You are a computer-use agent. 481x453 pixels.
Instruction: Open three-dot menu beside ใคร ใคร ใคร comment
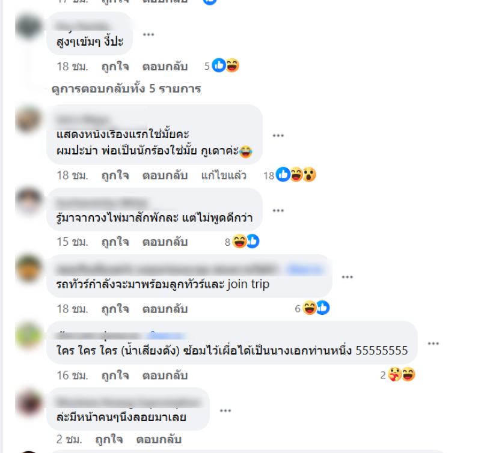(434, 343)
